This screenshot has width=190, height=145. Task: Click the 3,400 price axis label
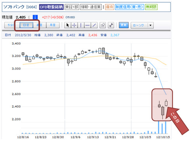point(16,44)
